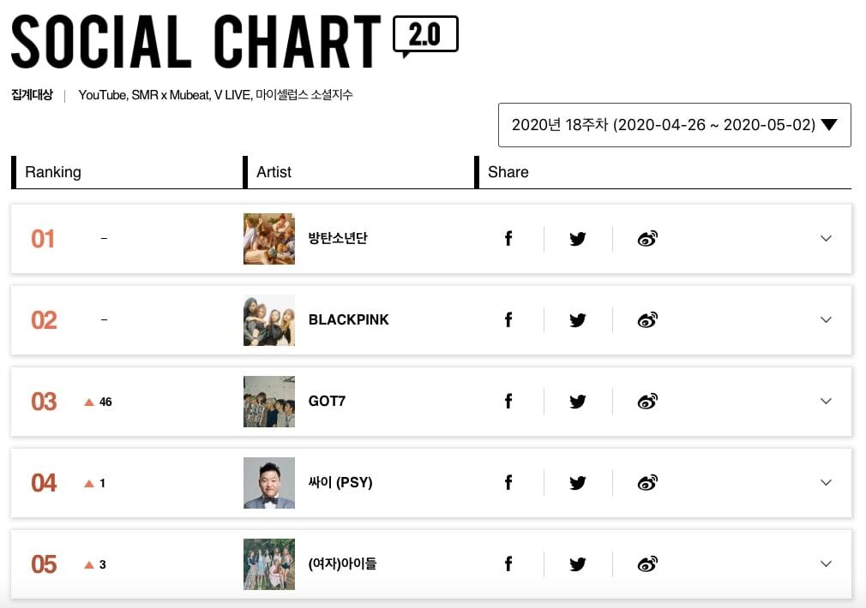Image resolution: width=866 pixels, height=608 pixels.
Task: Share 방탄소년단 on Twitter
Action: (578, 239)
